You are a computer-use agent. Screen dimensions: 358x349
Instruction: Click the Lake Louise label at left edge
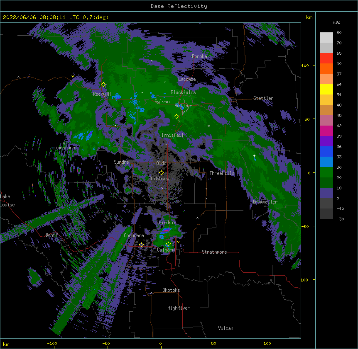[x=7, y=201]
